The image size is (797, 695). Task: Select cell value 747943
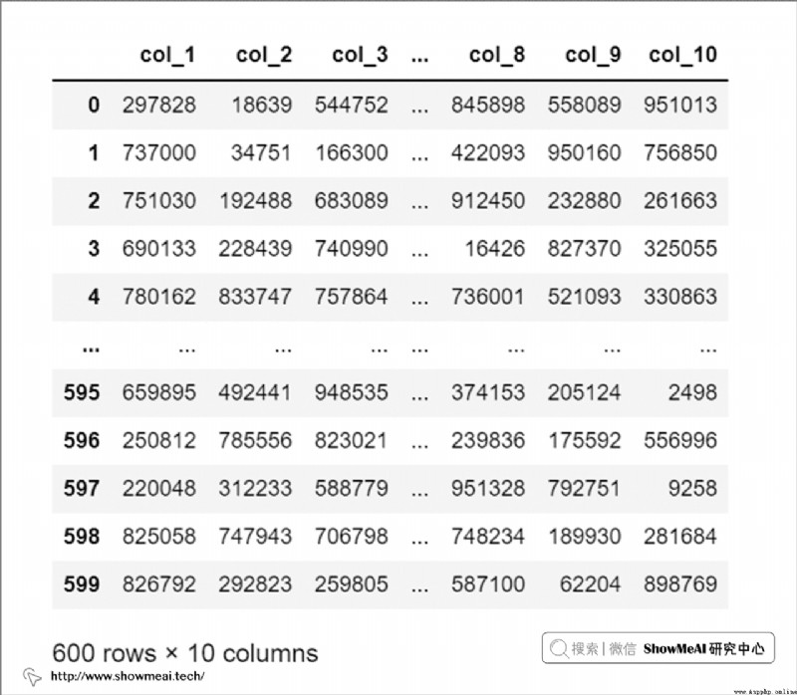[x=256, y=537]
